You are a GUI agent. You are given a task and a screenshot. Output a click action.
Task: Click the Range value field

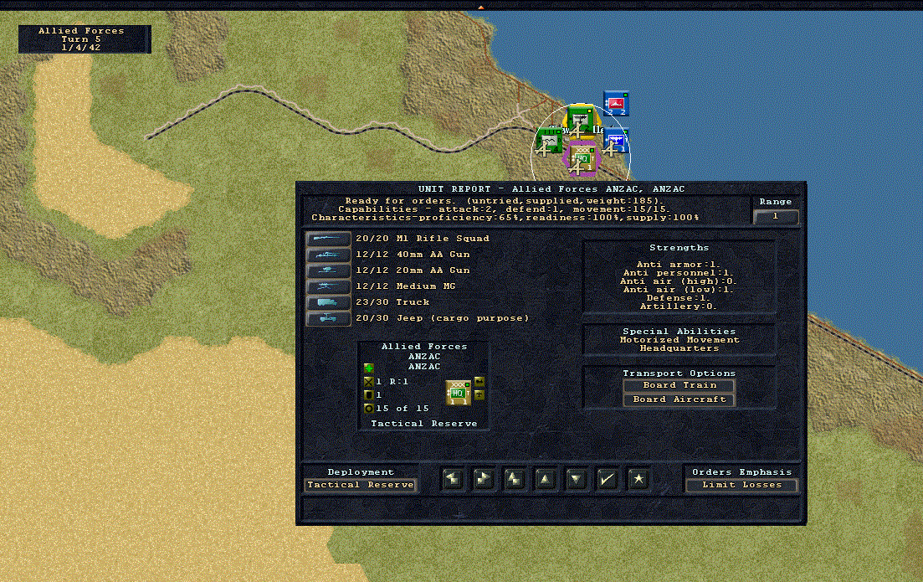(776, 216)
